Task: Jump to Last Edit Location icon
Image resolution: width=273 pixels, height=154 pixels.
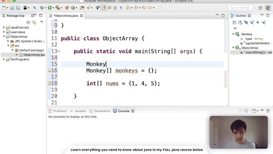Action: [x=144, y=8]
